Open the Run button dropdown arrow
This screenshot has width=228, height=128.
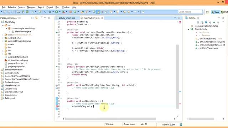[x=60, y=12]
